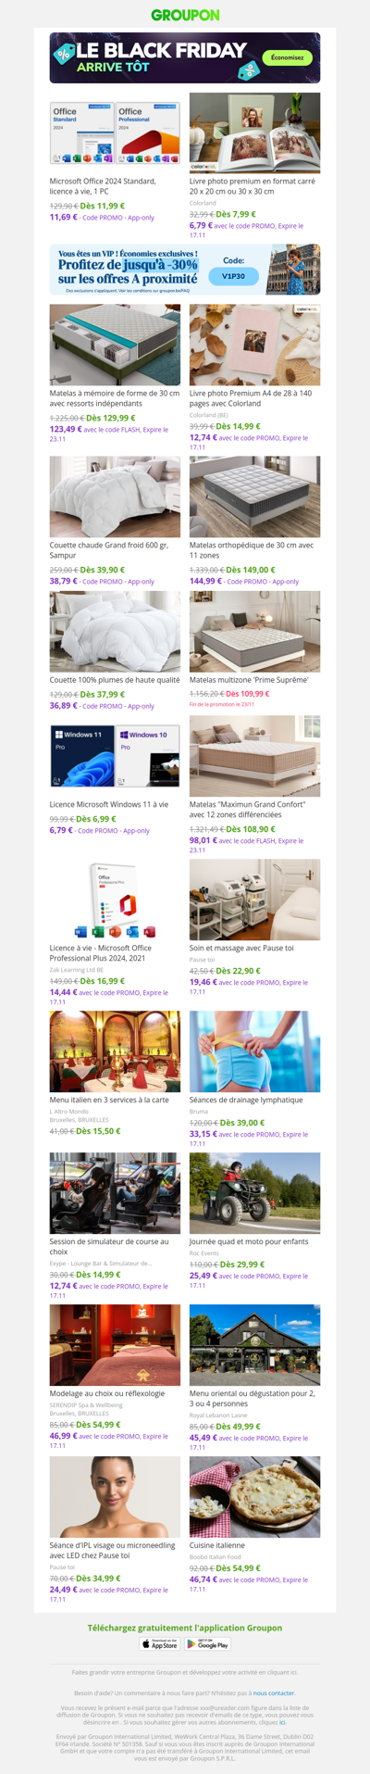Open the App Store download badge

click(159, 1643)
